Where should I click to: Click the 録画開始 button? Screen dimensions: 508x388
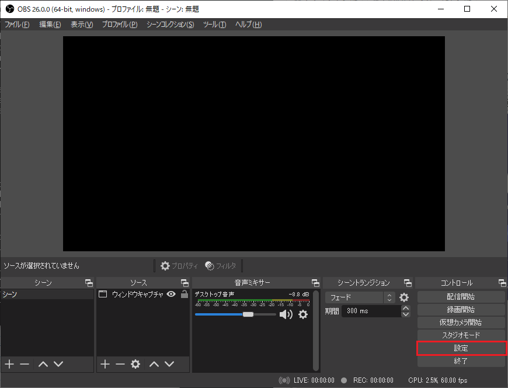click(461, 310)
